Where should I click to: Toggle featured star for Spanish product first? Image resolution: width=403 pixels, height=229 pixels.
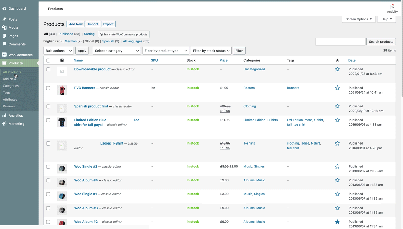coord(337,106)
